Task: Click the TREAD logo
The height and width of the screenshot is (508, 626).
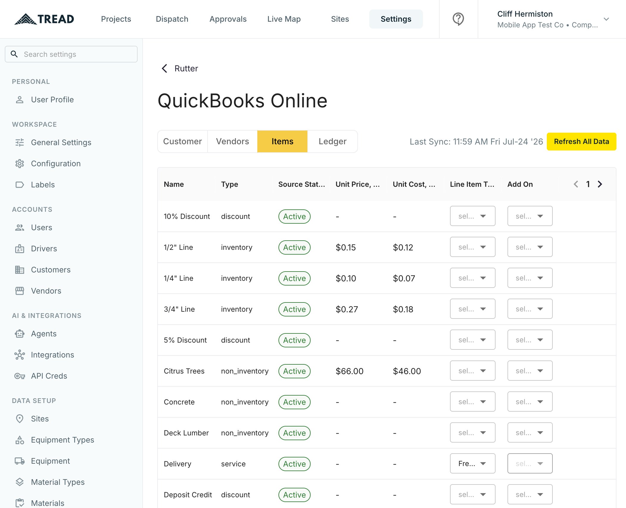Action: click(x=44, y=19)
